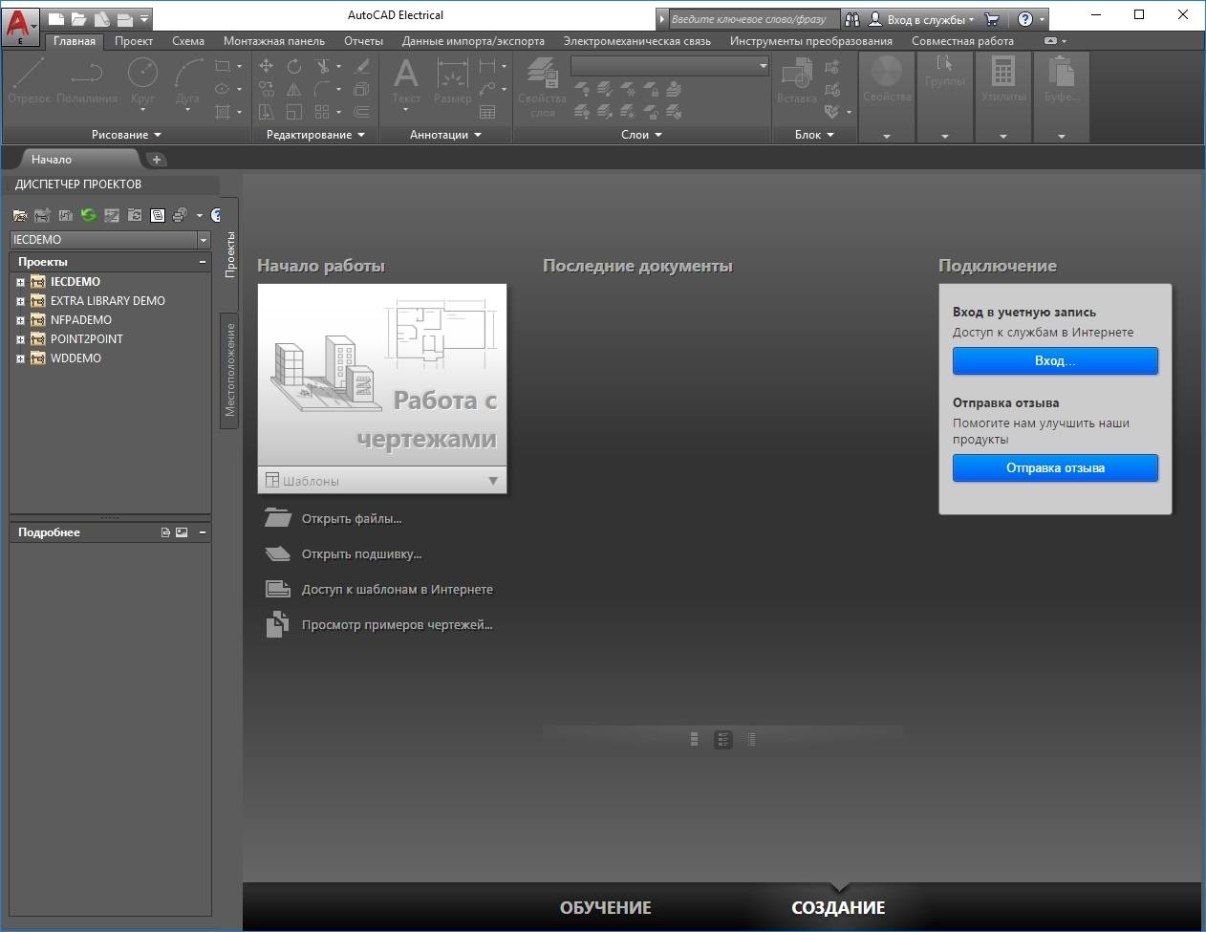Click the blue Вход... sign-in button
The image size is (1206, 932).
click(x=1055, y=360)
